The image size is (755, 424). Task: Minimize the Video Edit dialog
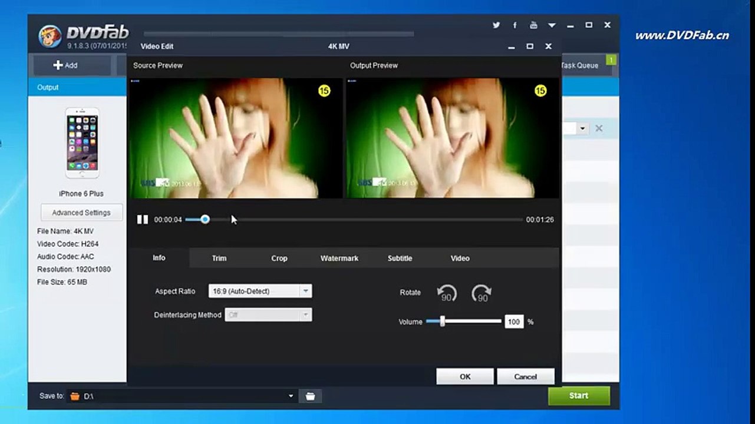click(x=512, y=47)
